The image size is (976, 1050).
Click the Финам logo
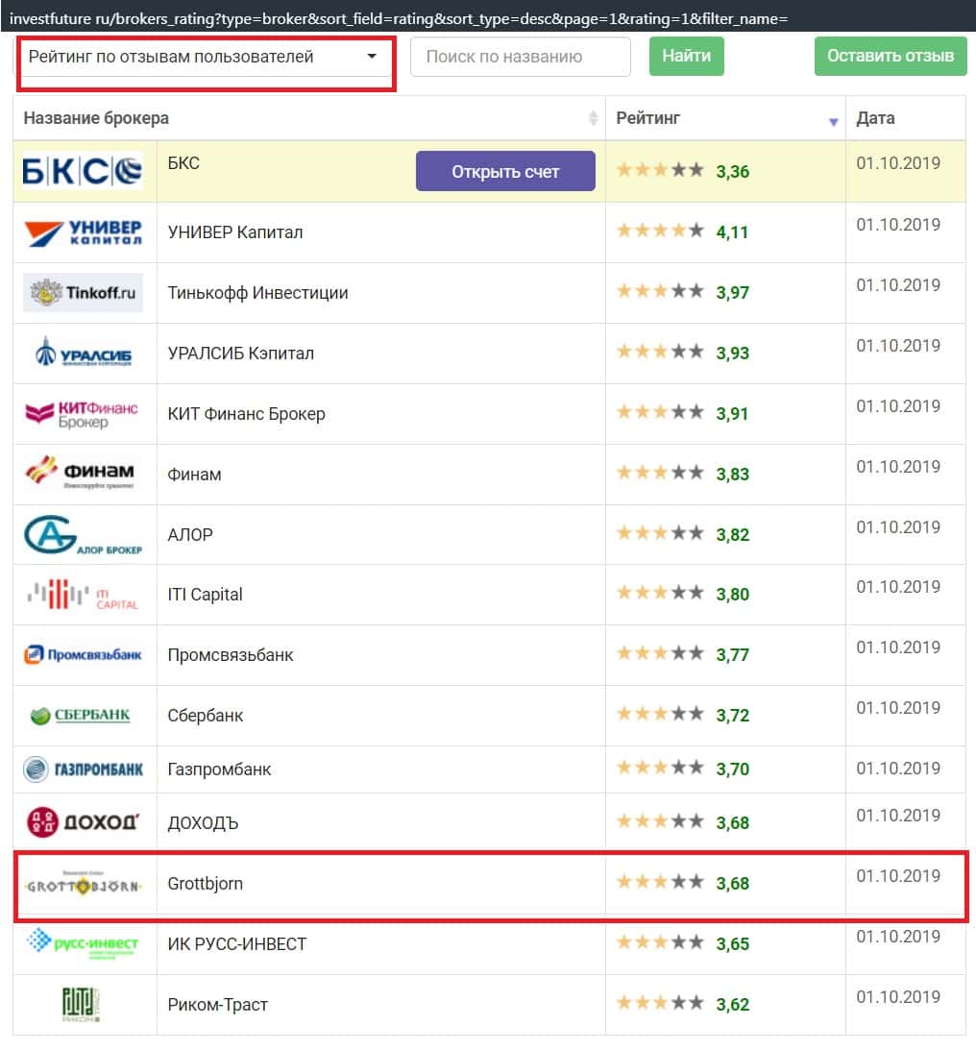point(81,473)
